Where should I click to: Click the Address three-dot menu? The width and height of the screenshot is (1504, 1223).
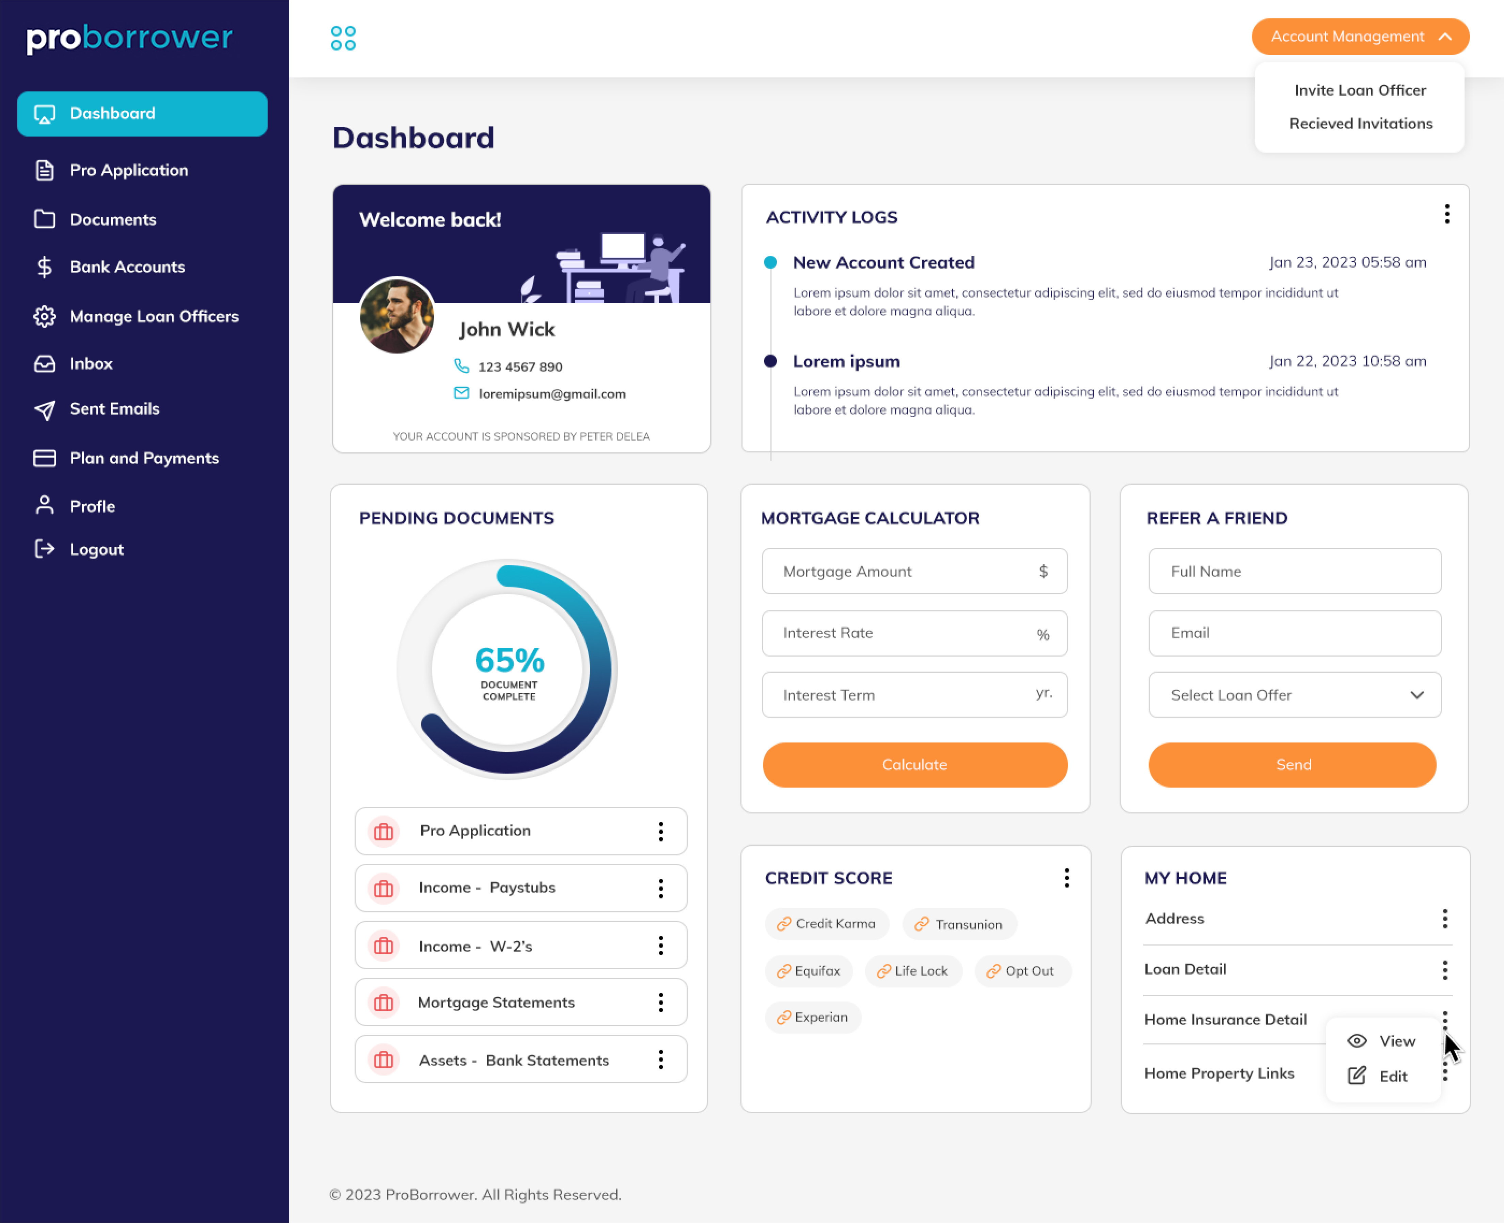(1444, 919)
